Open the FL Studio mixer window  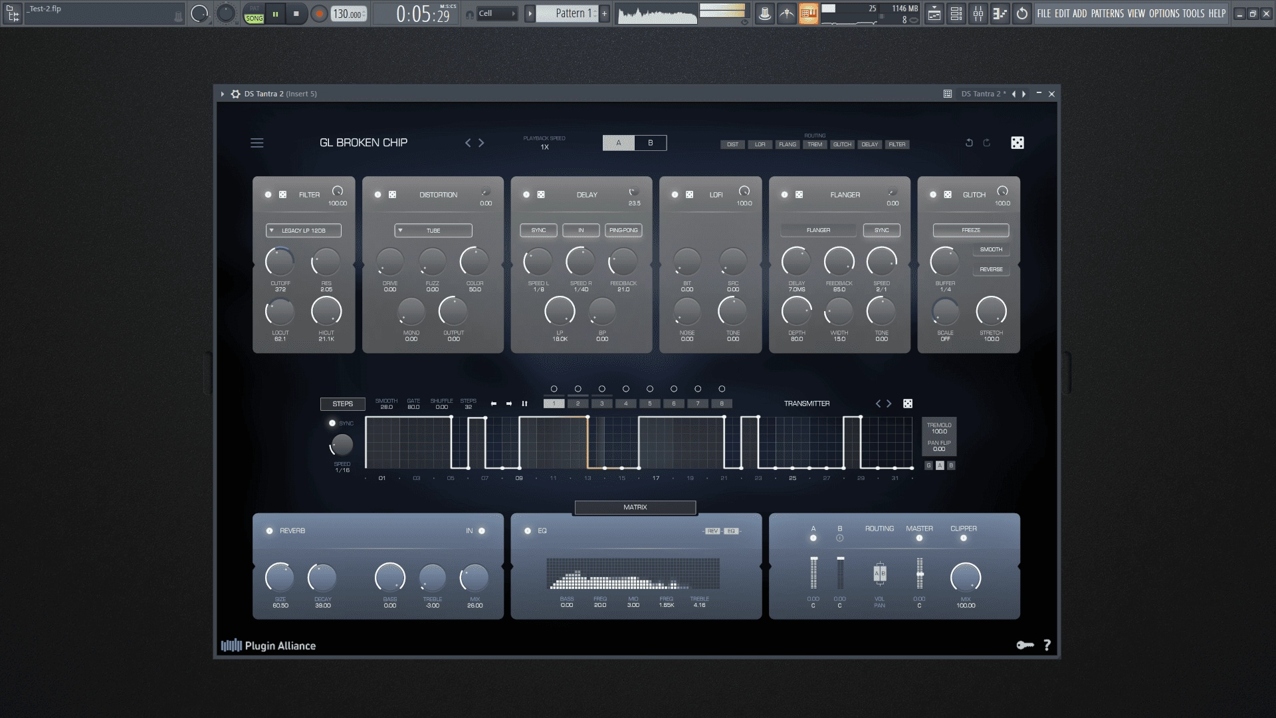(x=978, y=13)
